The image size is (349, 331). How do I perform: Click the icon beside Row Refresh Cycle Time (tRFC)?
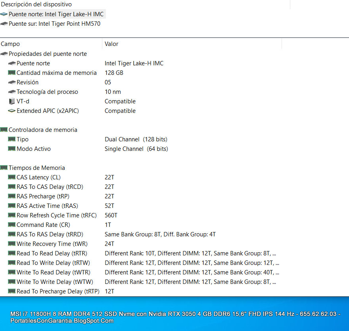tap(12, 215)
